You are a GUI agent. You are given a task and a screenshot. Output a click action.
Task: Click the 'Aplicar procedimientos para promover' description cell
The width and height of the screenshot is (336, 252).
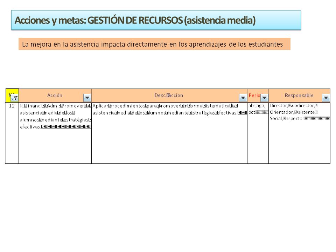click(x=169, y=133)
